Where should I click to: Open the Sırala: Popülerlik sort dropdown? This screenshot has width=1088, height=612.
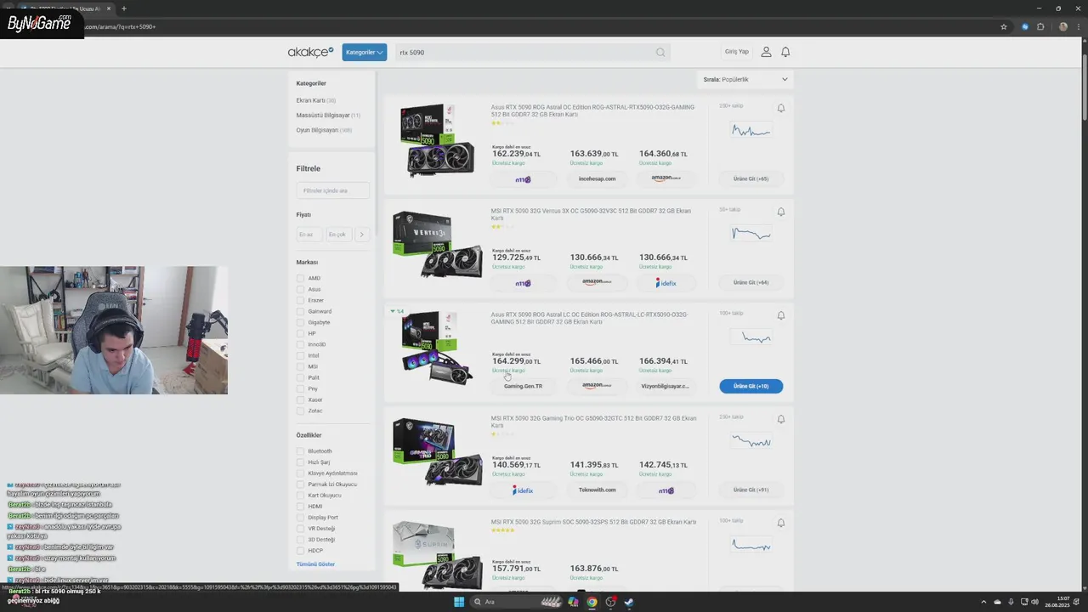pyautogui.click(x=745, y=79)
